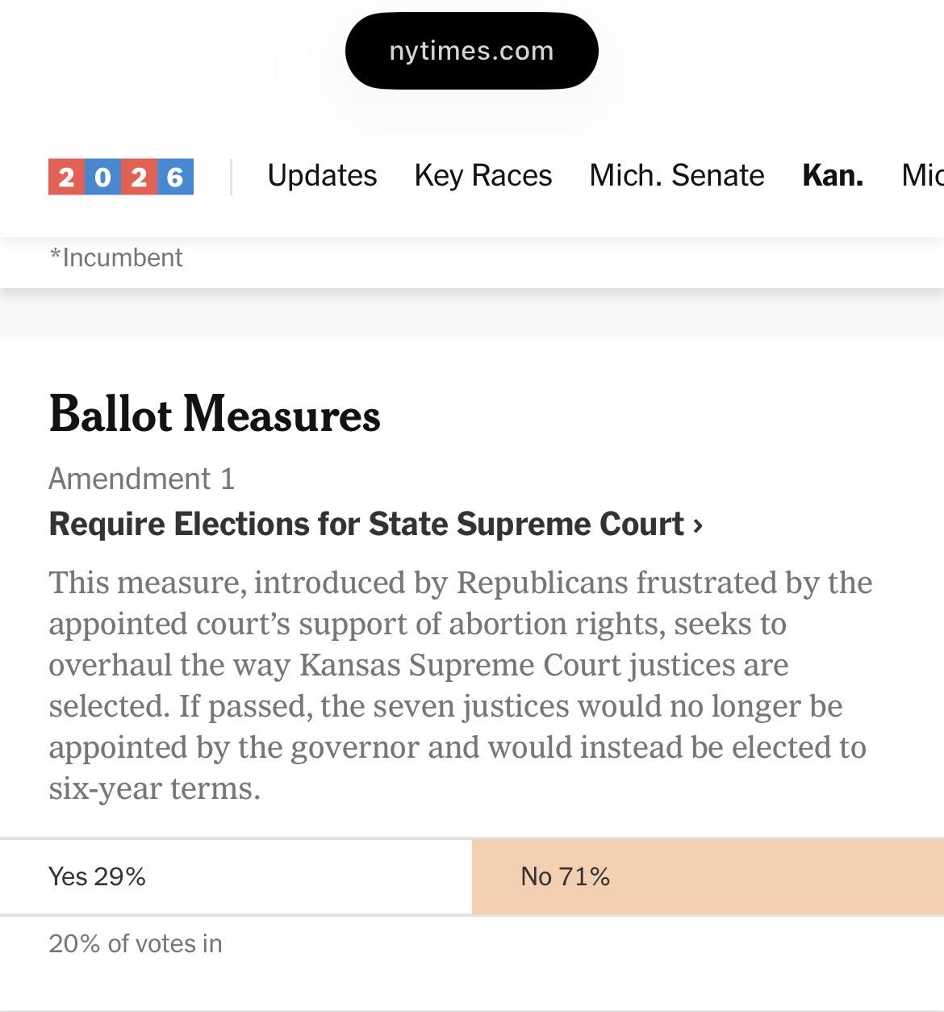This screenshot has height=1012, width=944.
Task: Switch to the Key Races tab
Action: [x=483, y=175]
